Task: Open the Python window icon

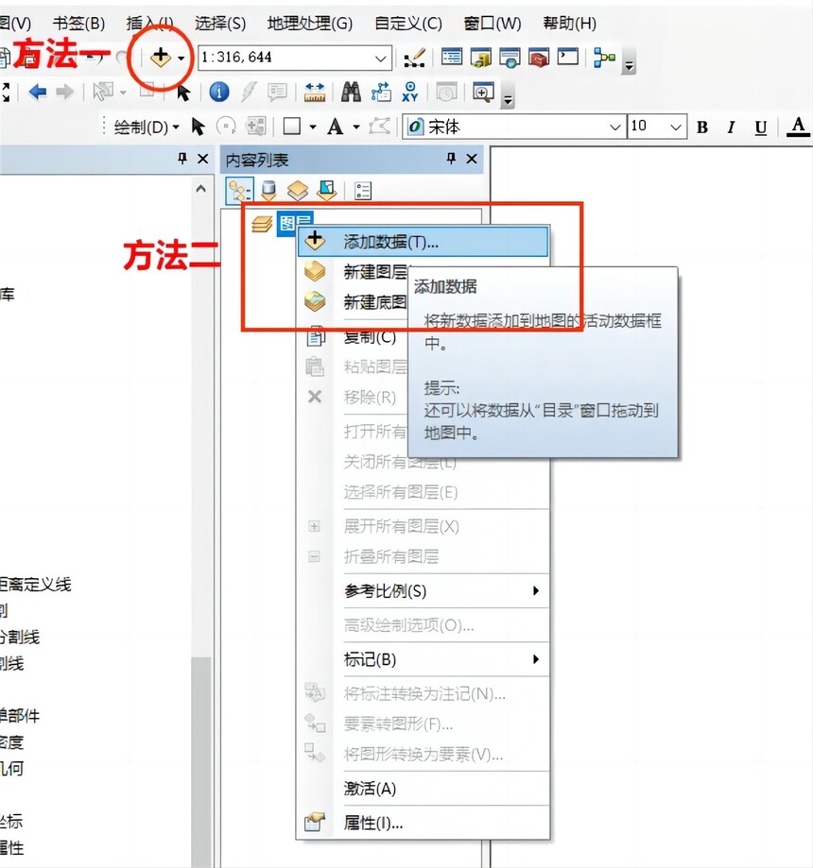Action: pos(567,57)
